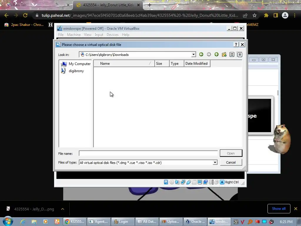Click Chrome's back arrow
Image resolution: width=301 pixels, height=226 pixels.
pos(6,15)
